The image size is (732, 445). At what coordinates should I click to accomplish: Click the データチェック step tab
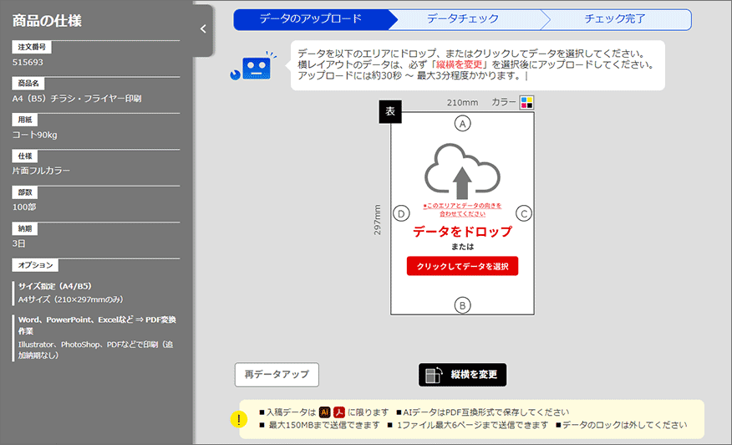pos(463,19)
